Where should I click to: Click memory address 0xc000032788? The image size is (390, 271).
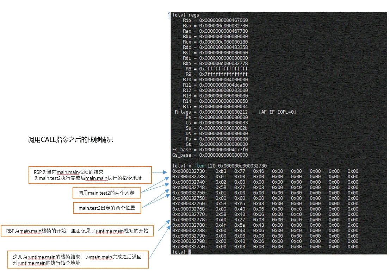coord(189,231)
